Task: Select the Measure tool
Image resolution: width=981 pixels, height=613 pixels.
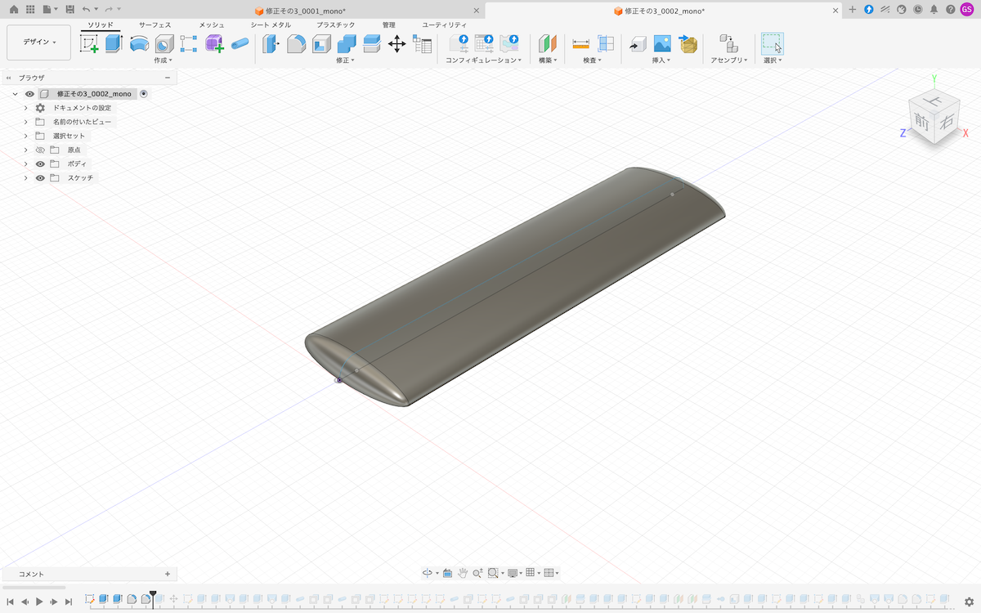Action: click(x=581, y=44)
